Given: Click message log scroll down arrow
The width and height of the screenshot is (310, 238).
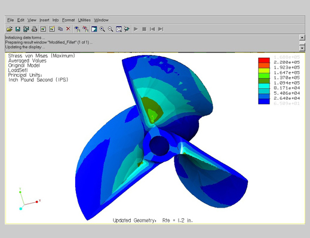Looking at the screenshot, I should tap(302, 48).
